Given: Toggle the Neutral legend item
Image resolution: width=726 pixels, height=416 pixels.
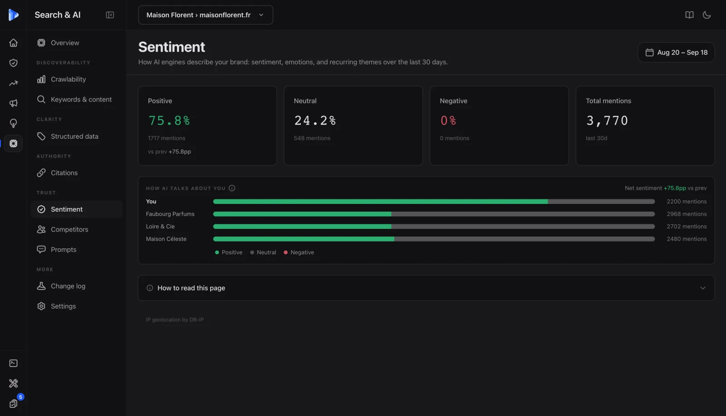Looking at the screenshot, I should click(263, 252).
